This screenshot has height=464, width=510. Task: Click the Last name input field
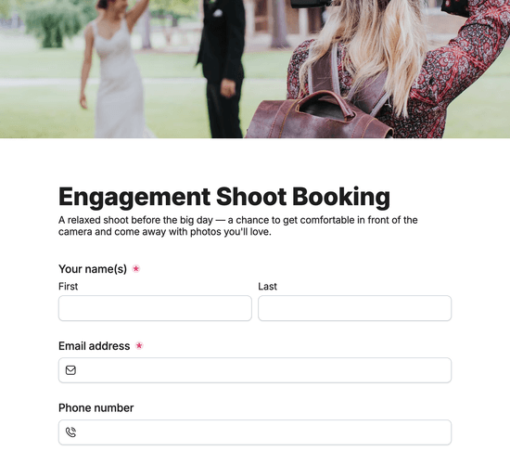354,308
